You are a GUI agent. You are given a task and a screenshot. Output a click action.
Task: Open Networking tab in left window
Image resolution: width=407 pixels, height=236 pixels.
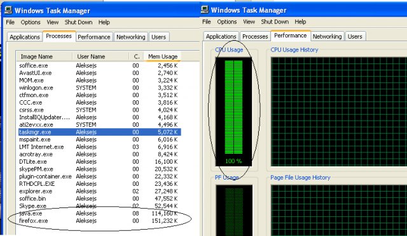point(131,37)
